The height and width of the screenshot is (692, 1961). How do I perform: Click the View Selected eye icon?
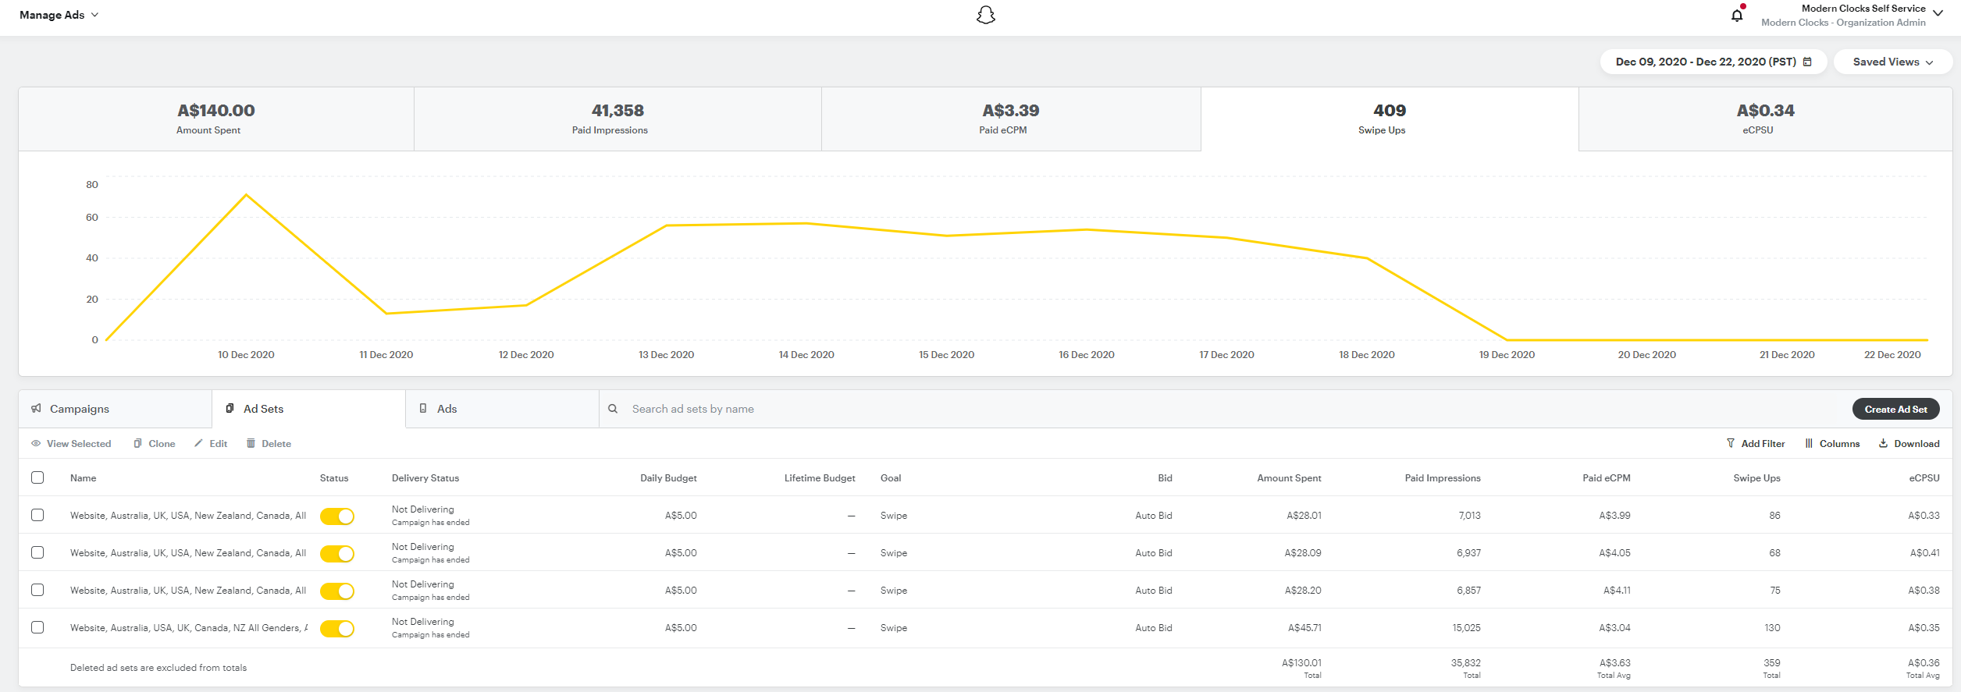[36, 443]
